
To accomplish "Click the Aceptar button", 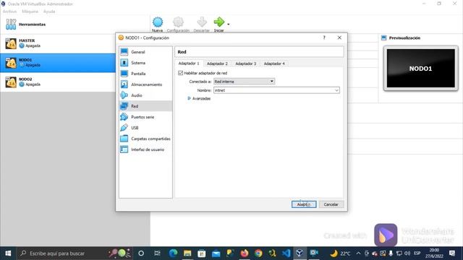I will (304, 204).
